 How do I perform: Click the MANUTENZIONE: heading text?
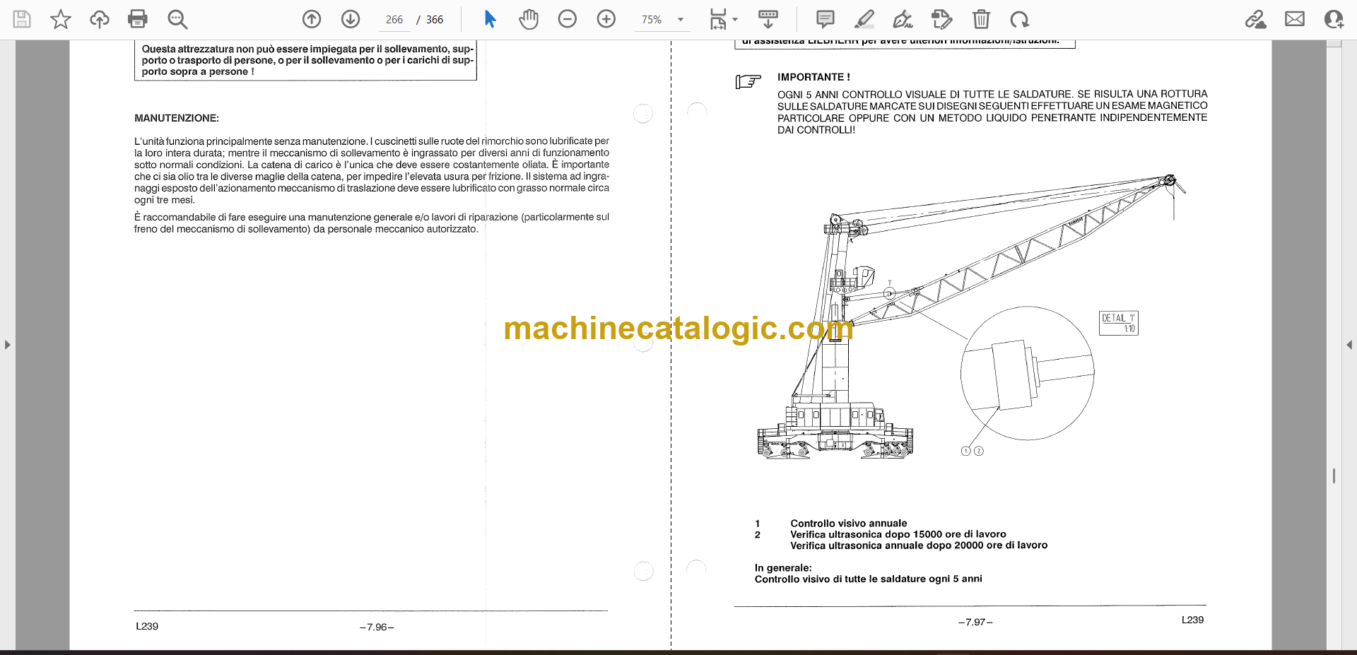177,118
